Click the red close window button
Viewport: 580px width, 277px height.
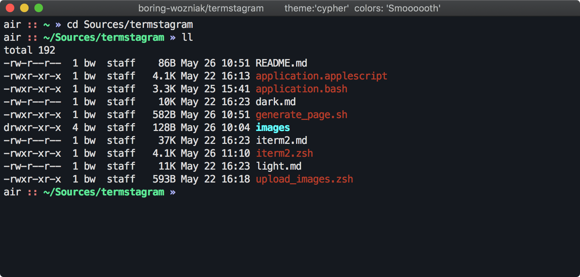(10, 8)
